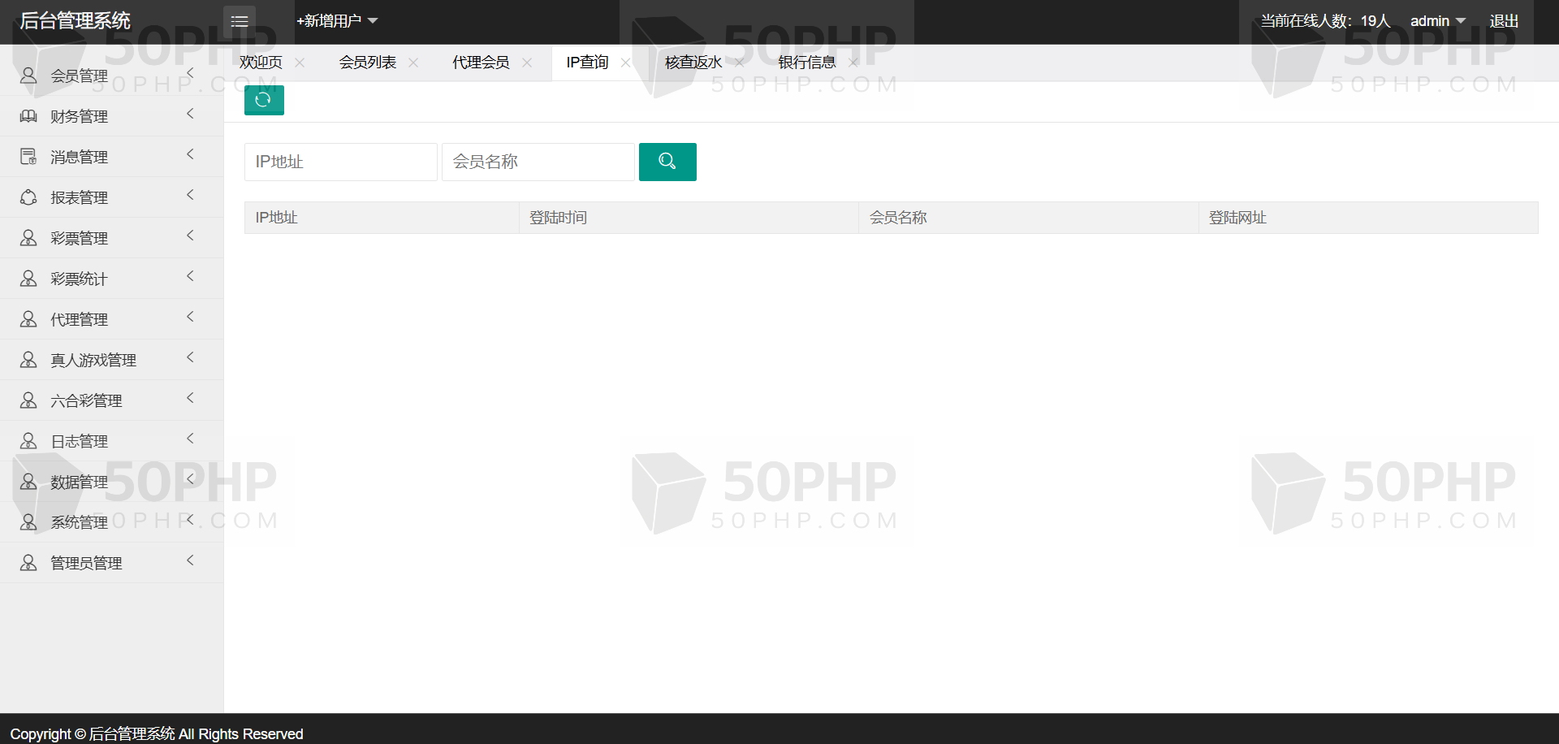Focus the IP地址 search input field
The width and height of the screenshot is (1559, 744).
coord(340,162)
